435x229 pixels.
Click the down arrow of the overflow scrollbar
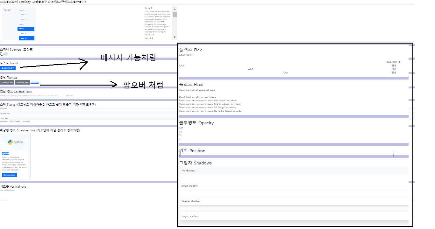[175, 37]
